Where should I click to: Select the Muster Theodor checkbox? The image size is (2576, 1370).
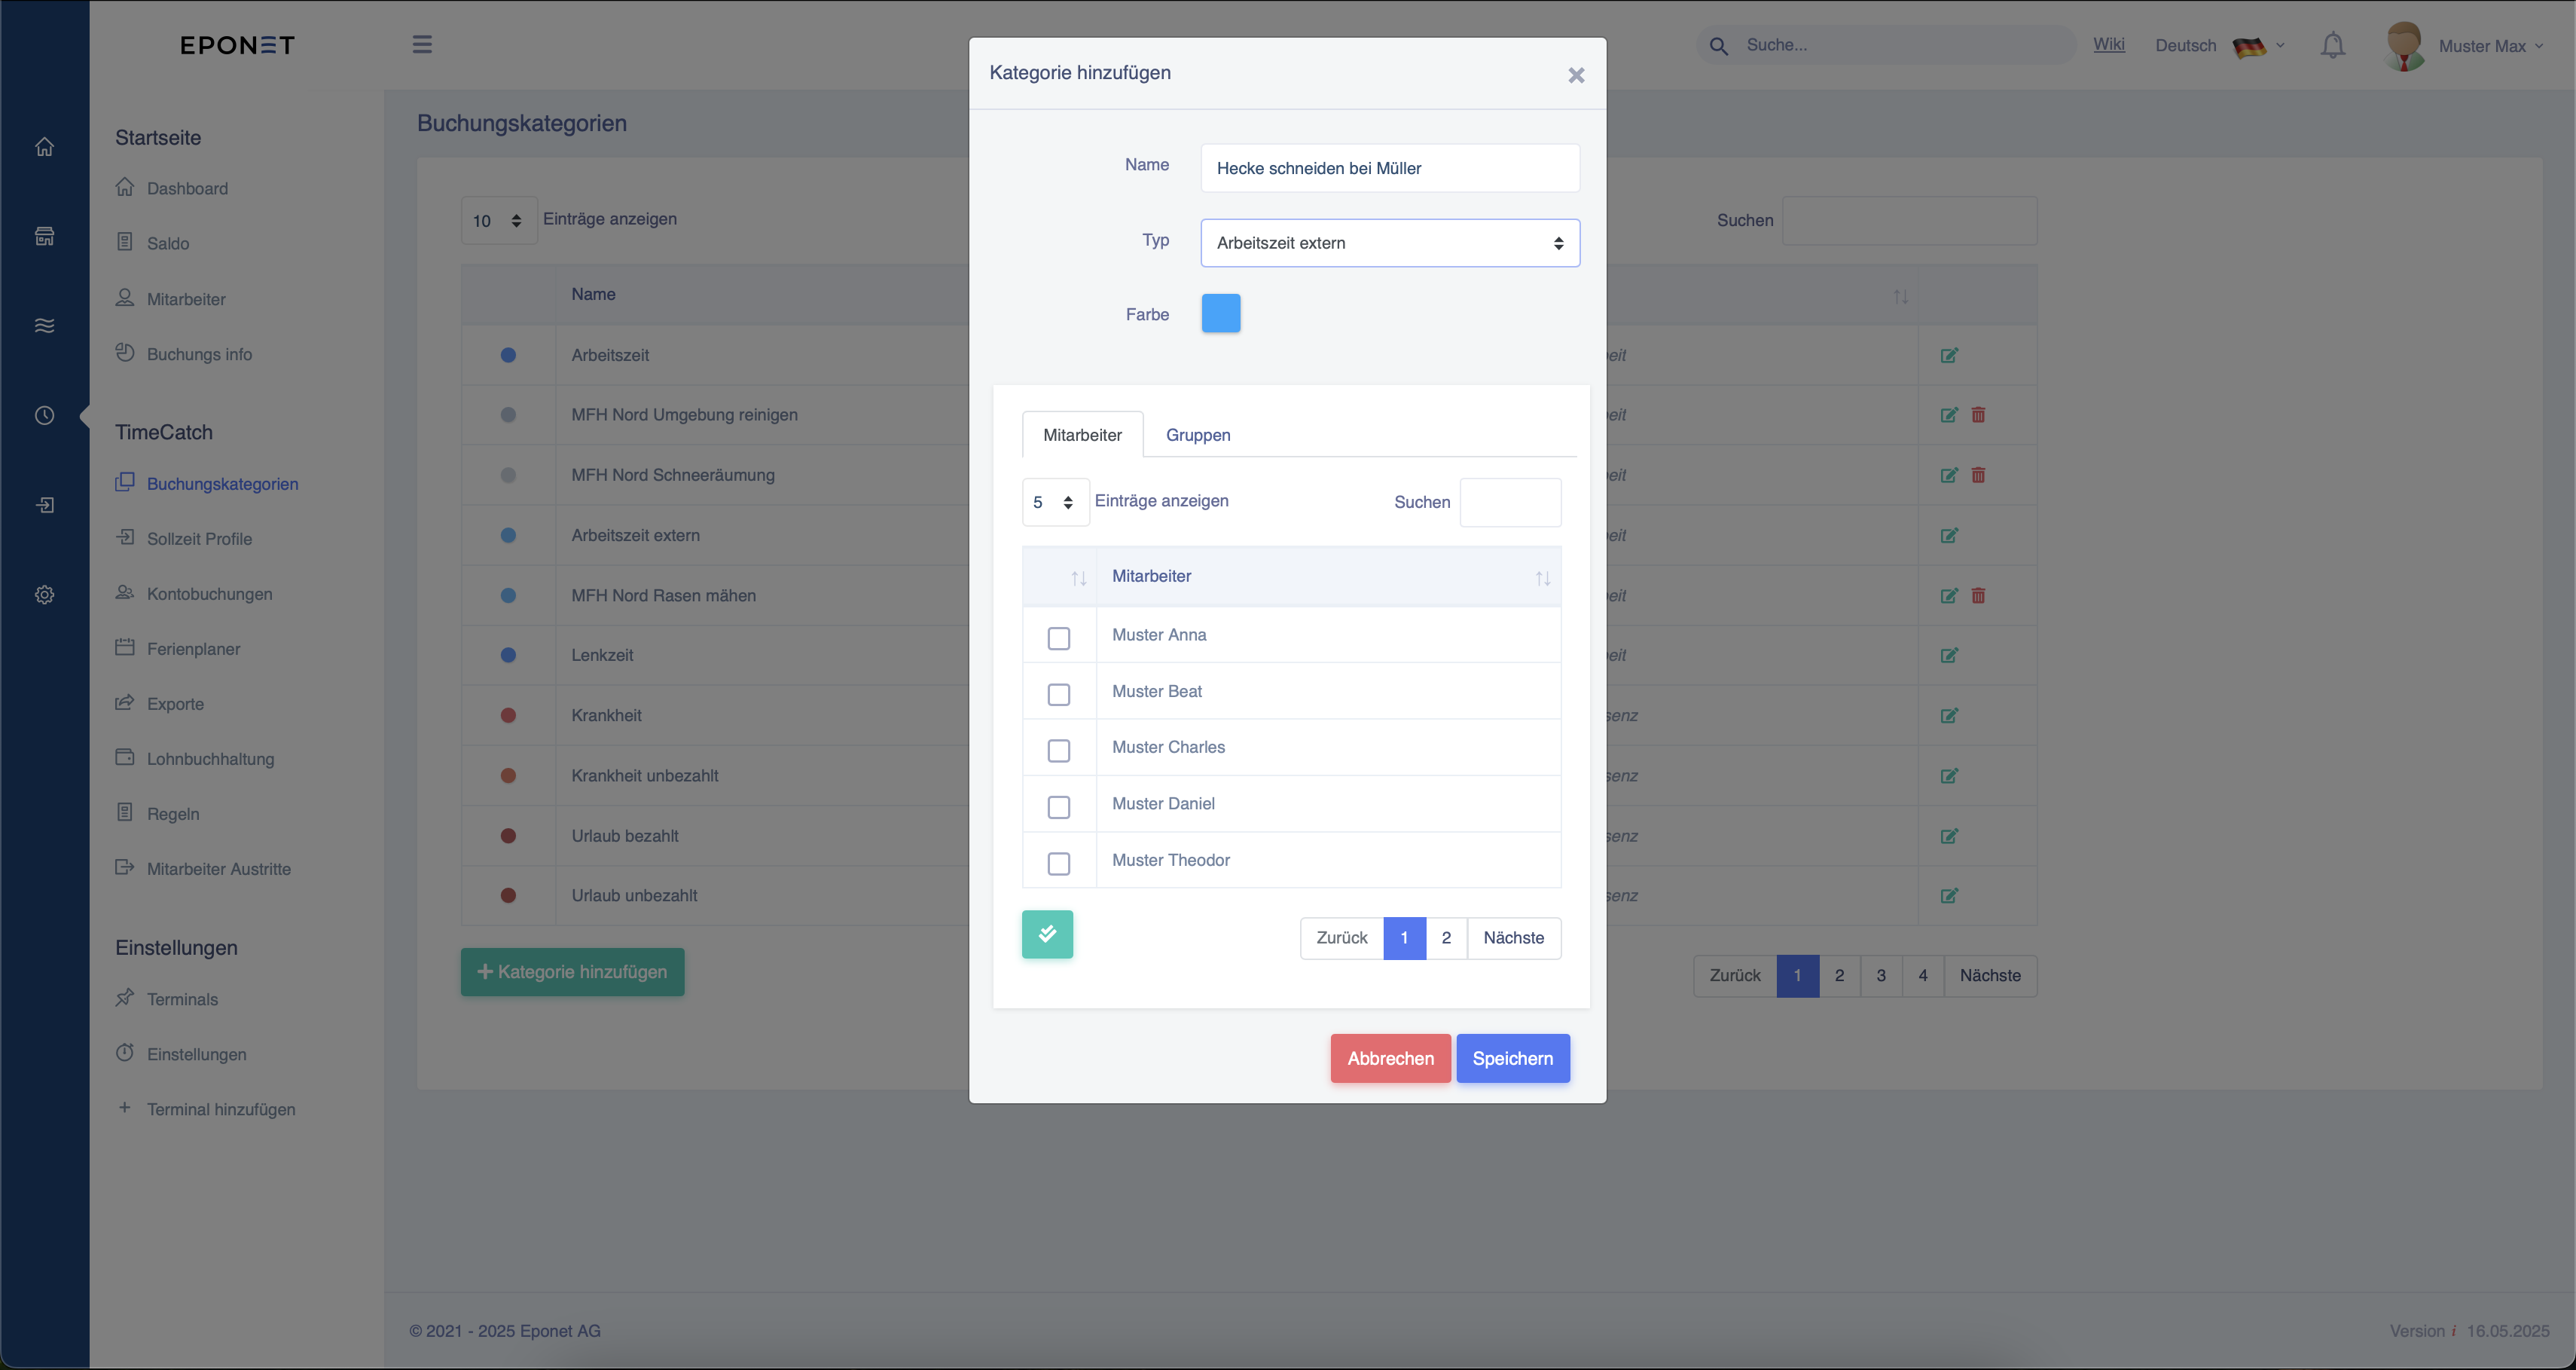click(x=1058, y=863)
